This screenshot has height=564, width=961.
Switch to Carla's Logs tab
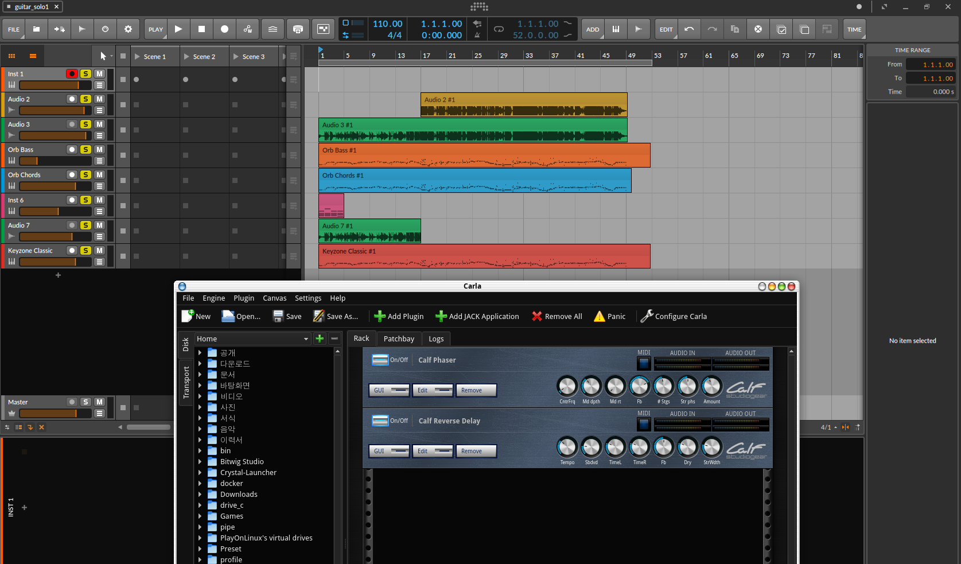[436, 339]
